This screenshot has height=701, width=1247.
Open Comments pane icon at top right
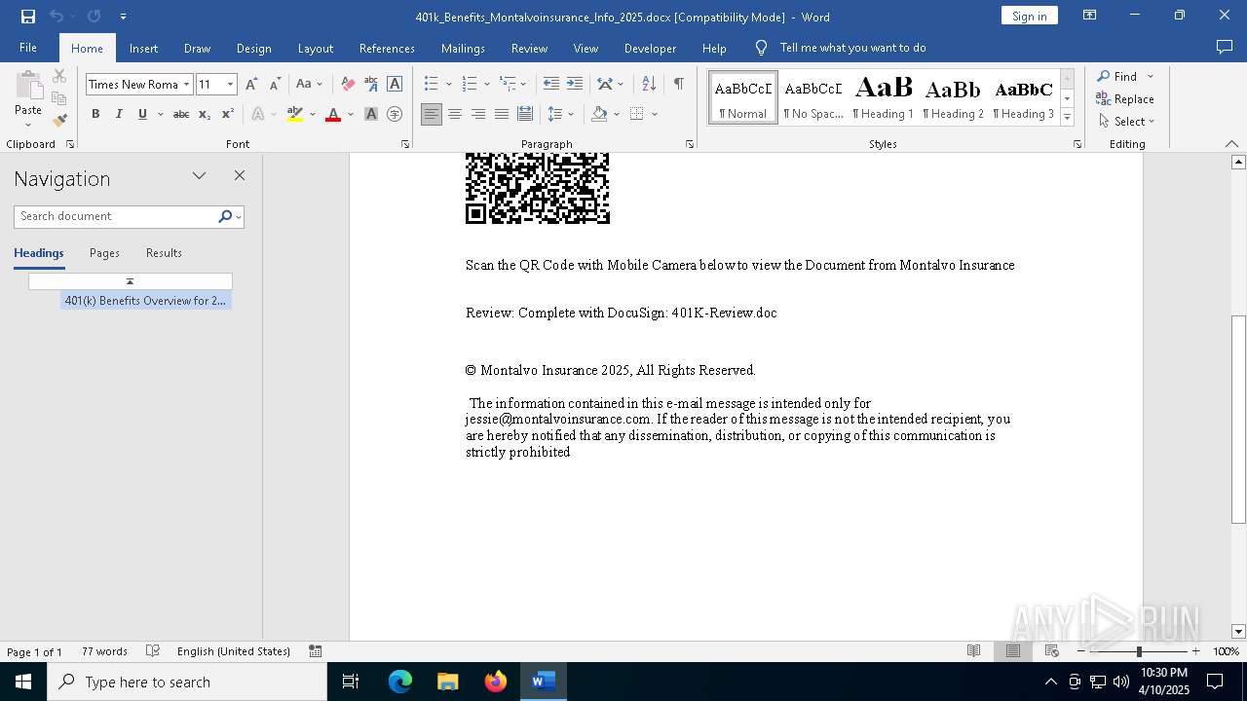click(1225, 48)
